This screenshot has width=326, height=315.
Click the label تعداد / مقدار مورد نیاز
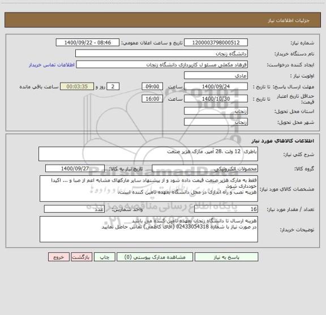point(290,210)
